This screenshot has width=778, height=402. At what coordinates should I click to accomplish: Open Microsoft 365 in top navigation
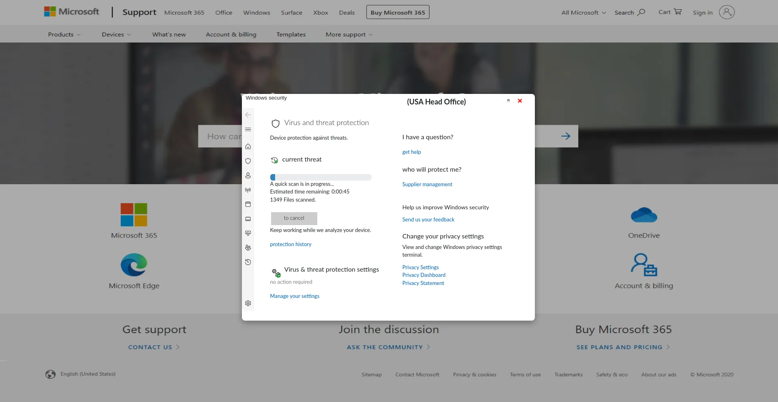click(x=184, y=13)
